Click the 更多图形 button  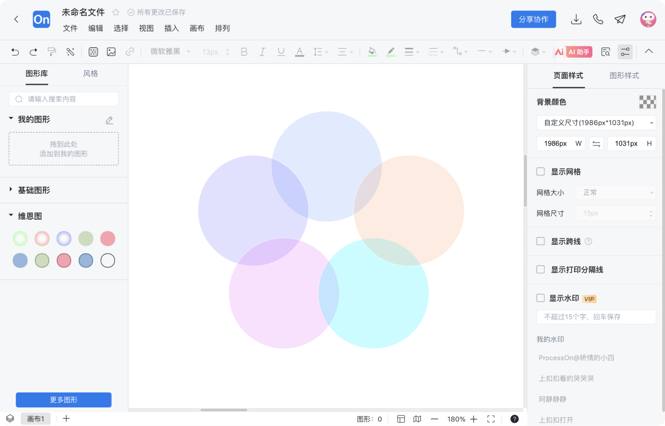pyautogui.click(x=63, y=400)
